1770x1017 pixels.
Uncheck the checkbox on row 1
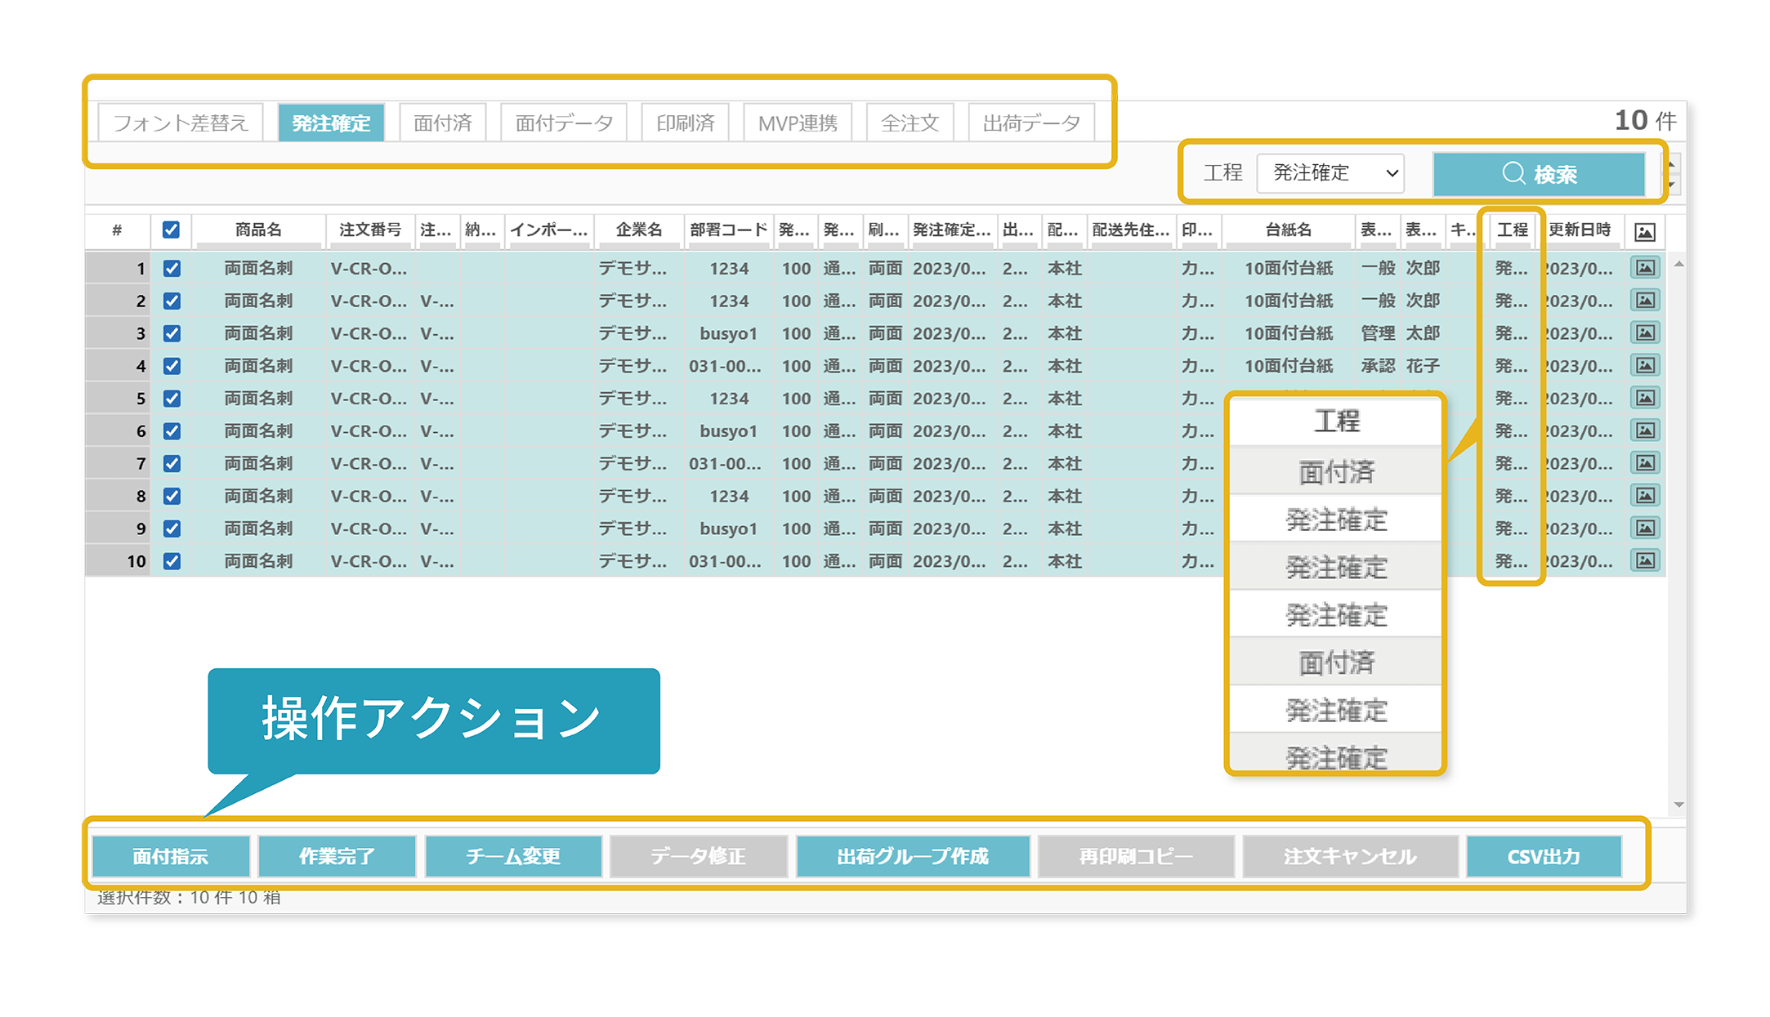pos(171,268)
